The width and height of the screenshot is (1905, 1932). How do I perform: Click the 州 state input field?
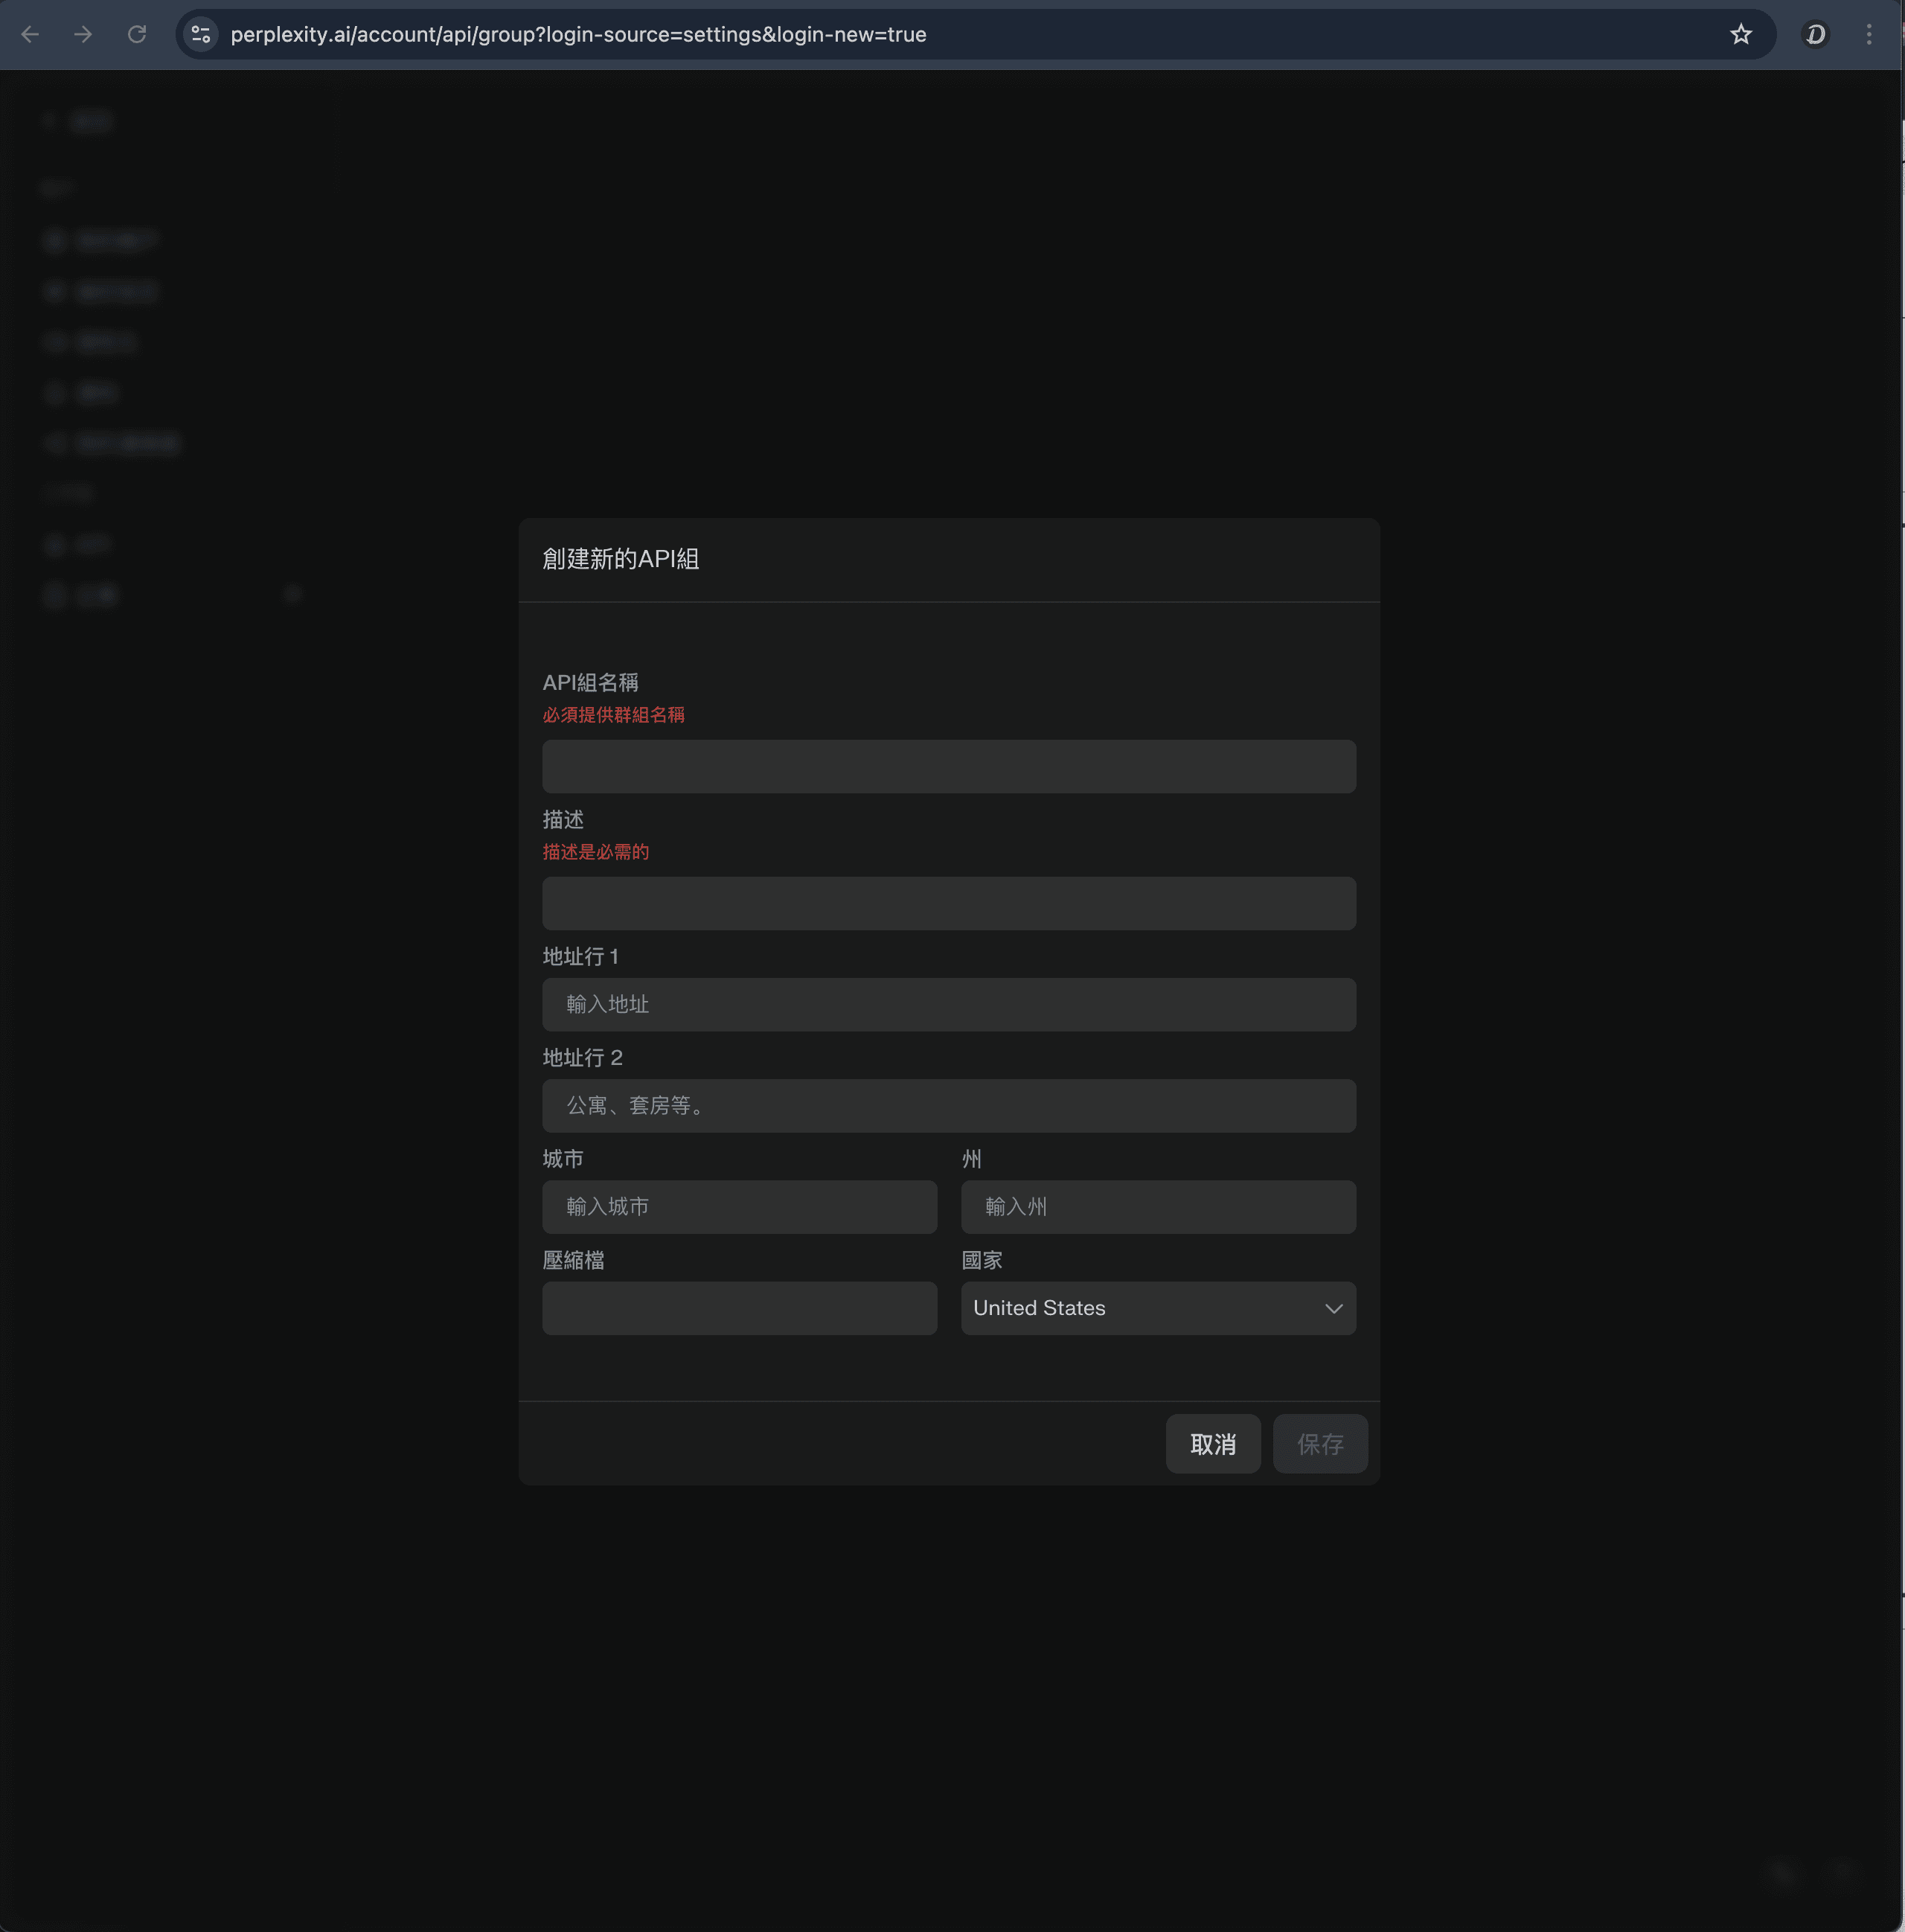1158,1207
